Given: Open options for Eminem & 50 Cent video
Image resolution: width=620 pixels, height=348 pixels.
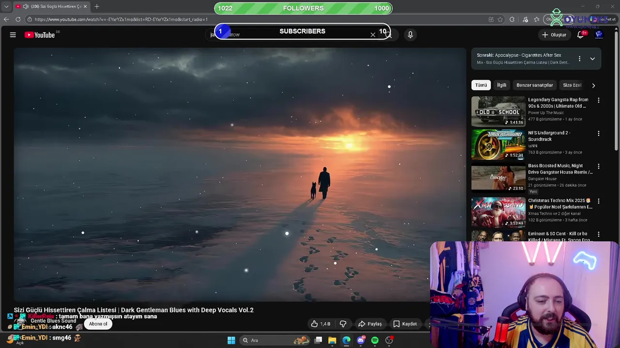Looking at the screenshot, I should coord(598,234).
